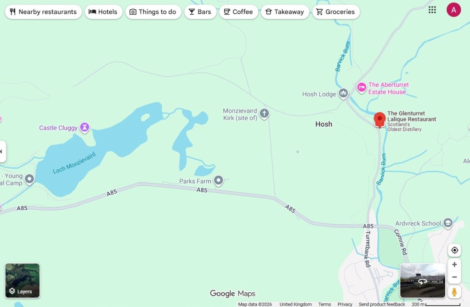The width and height of the screenshot is (470, 307).
Task: Open the Send product feedback link
Action: tap(382, 304)
